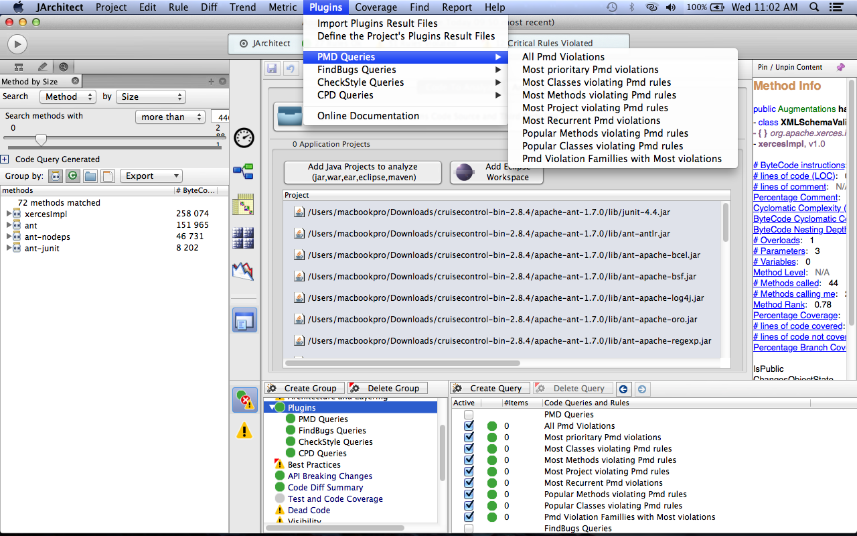Uncheck Most Methods violating Pmd rules
This screenshot has width=857, height=536.
[x=469, y=460]
